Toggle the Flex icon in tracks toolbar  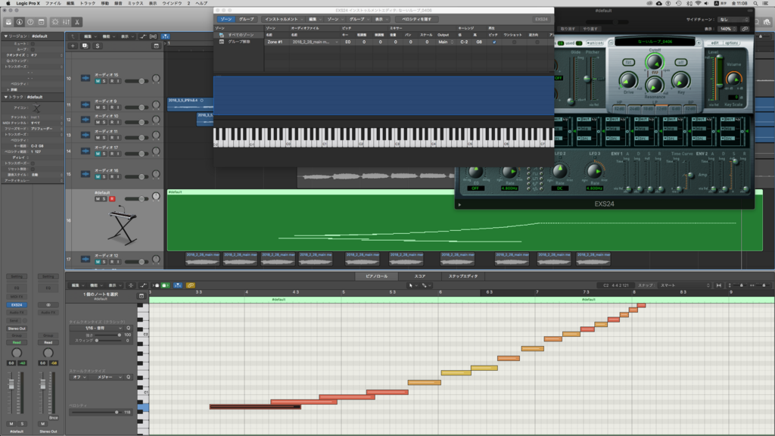pyautogui.click(x=154, y=36)
